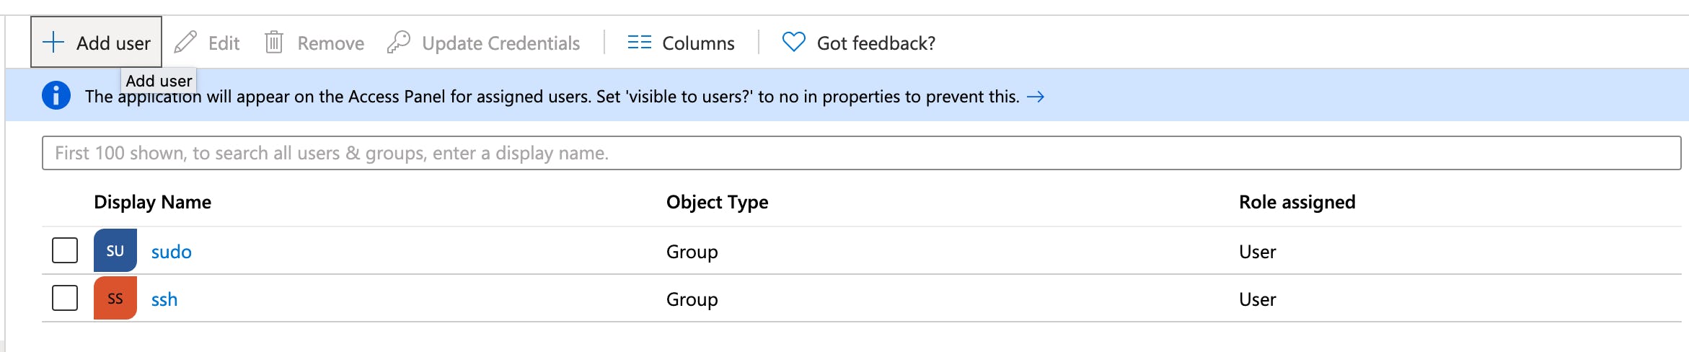1689x352 pixels.
Task: Click the SS group avatar
Action: (x=115, y=299)
